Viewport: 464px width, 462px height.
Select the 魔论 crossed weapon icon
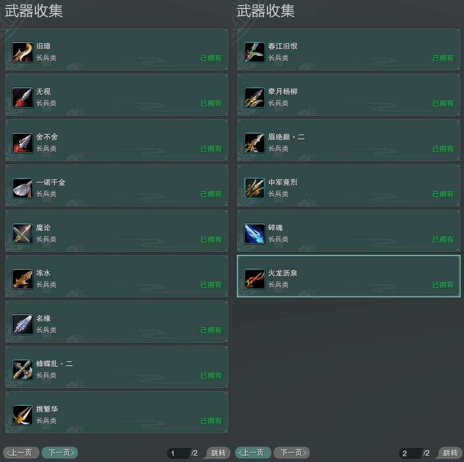click(x=23, y=234)
